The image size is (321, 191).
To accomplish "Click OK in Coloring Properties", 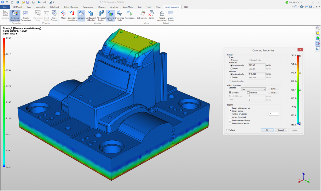I will pyautogui.click(x=267, y=130).
